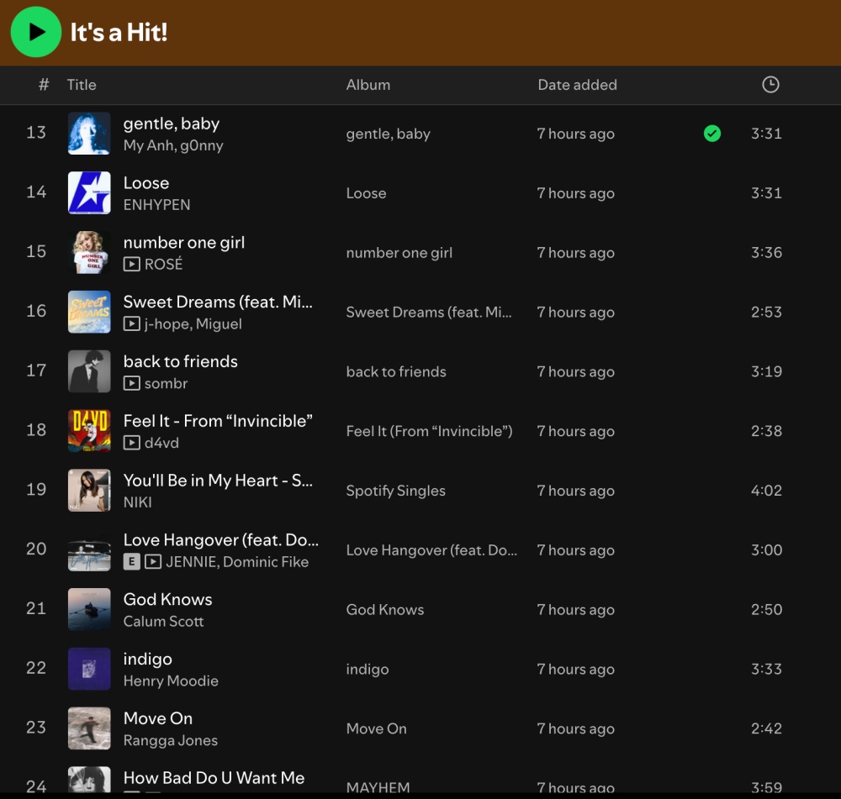Open the Feel It (From "Invincible") album
Screen dimensions: 841x799
point(429,431)
